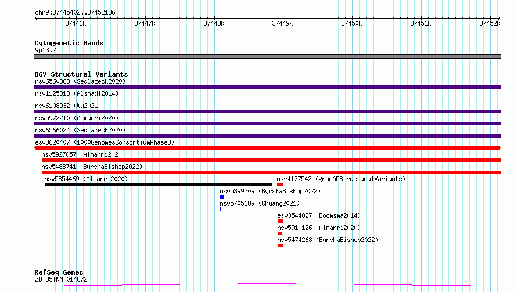This screenshot has height=292, width=517.
Task: Click the red bar under nsv5488741
Action: pyautogui.click(x=271, y=172)
